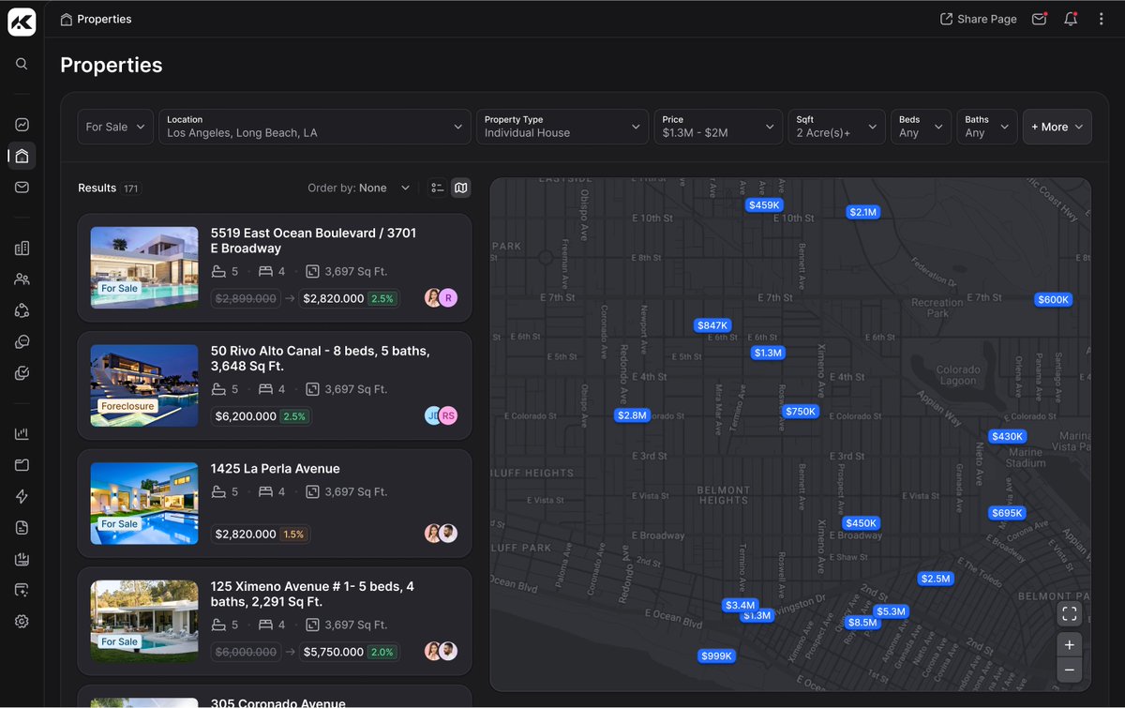Click the Results 171 count label

pyautogui.click(x=110, y=188)
